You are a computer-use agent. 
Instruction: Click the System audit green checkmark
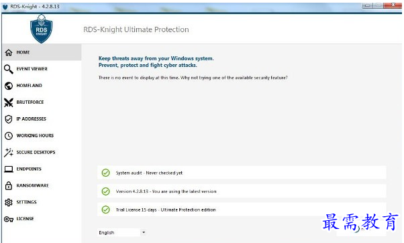105,173
